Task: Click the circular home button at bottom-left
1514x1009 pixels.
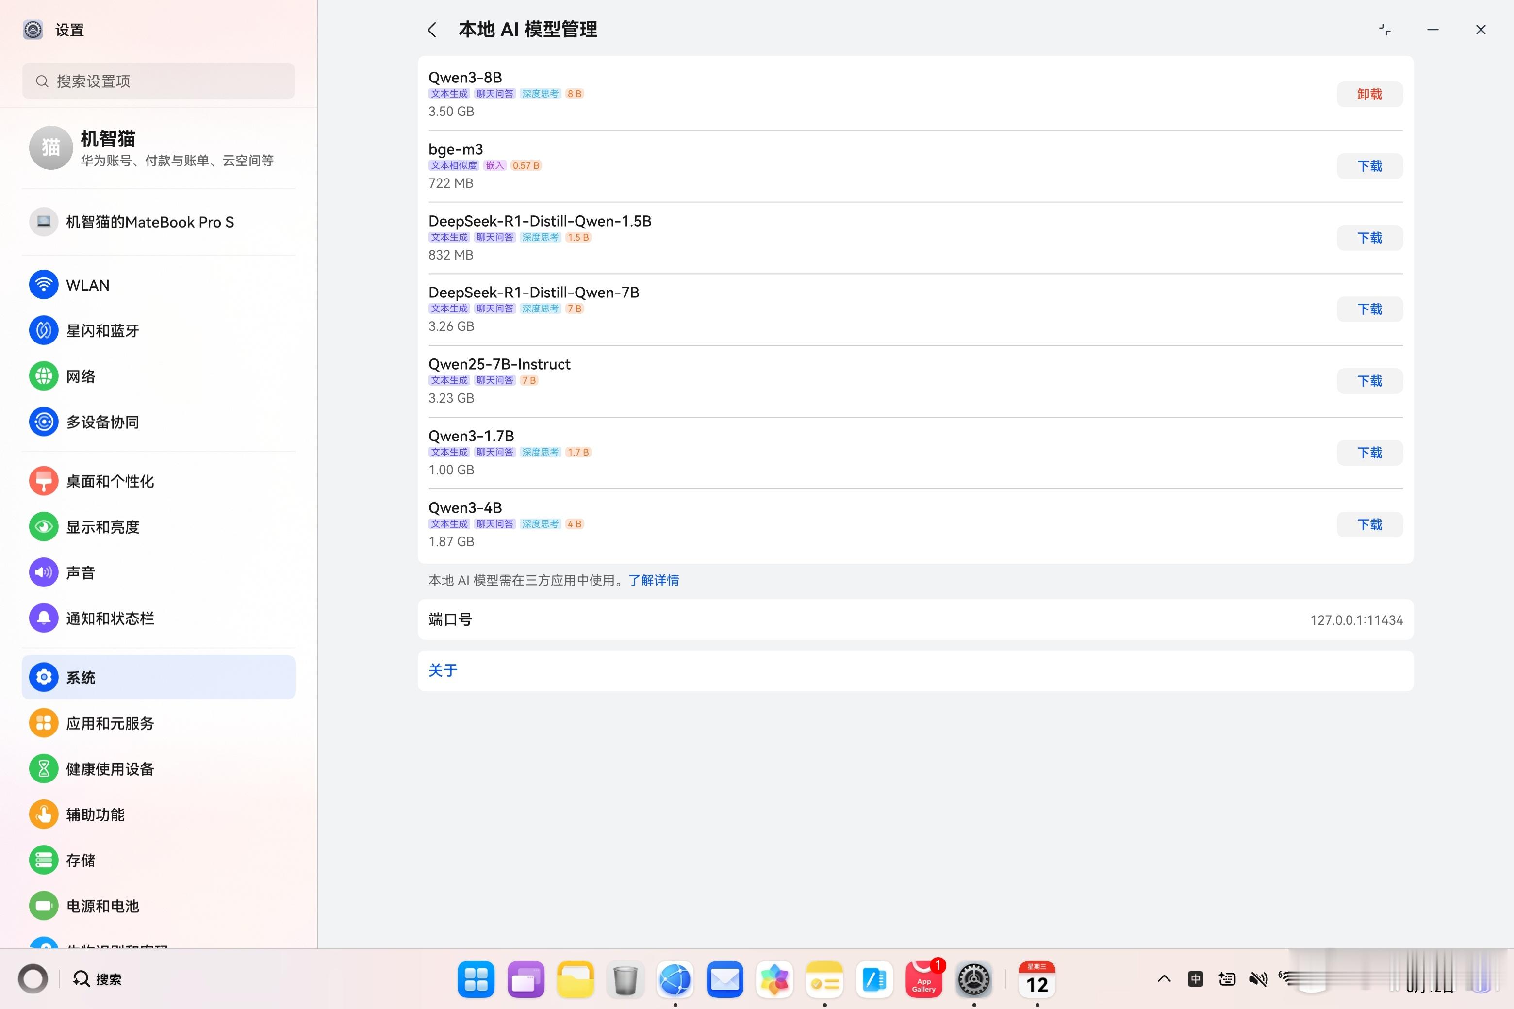Action: pos(33,979)
